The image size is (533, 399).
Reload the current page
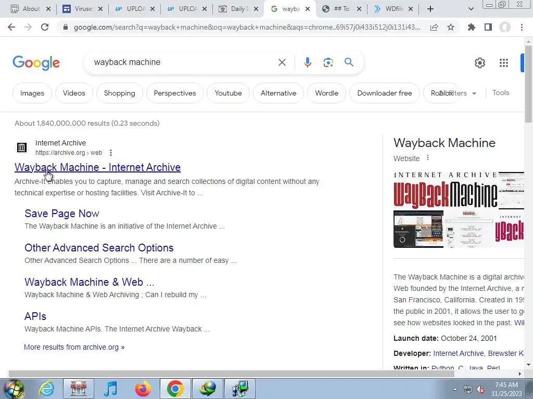click(45, 27)
